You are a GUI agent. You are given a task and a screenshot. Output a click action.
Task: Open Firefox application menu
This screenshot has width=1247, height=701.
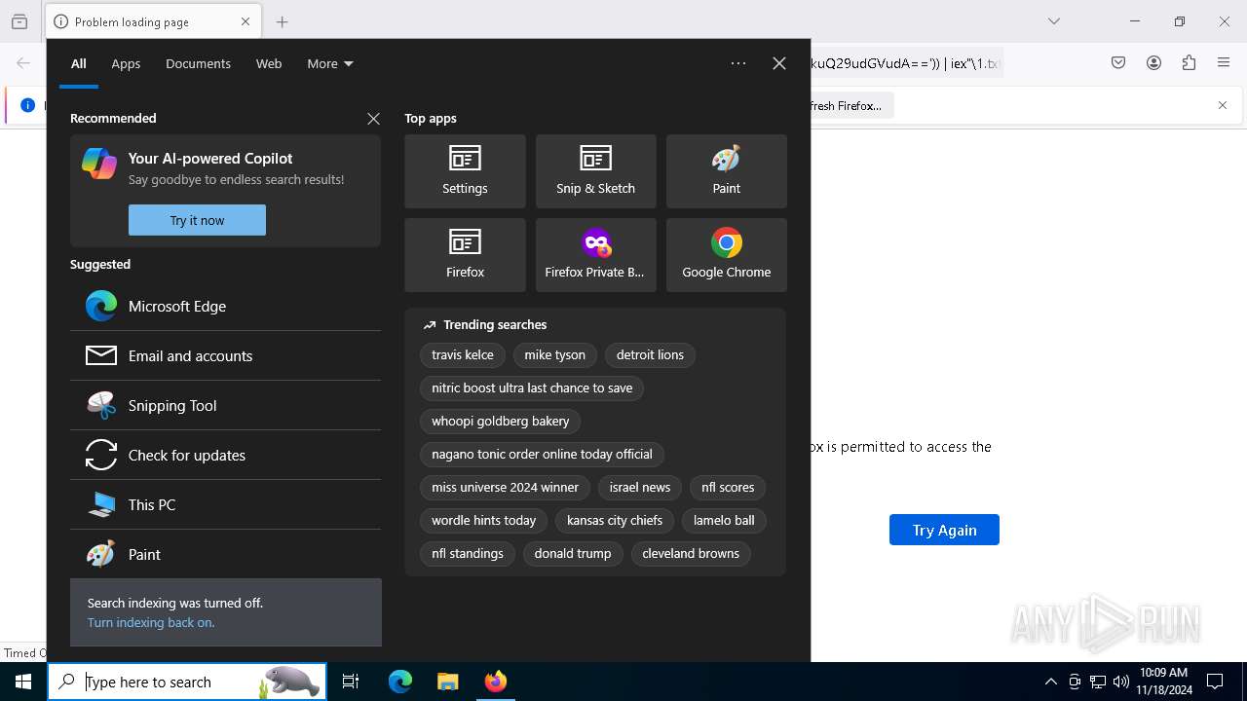tap(1224, 63)
